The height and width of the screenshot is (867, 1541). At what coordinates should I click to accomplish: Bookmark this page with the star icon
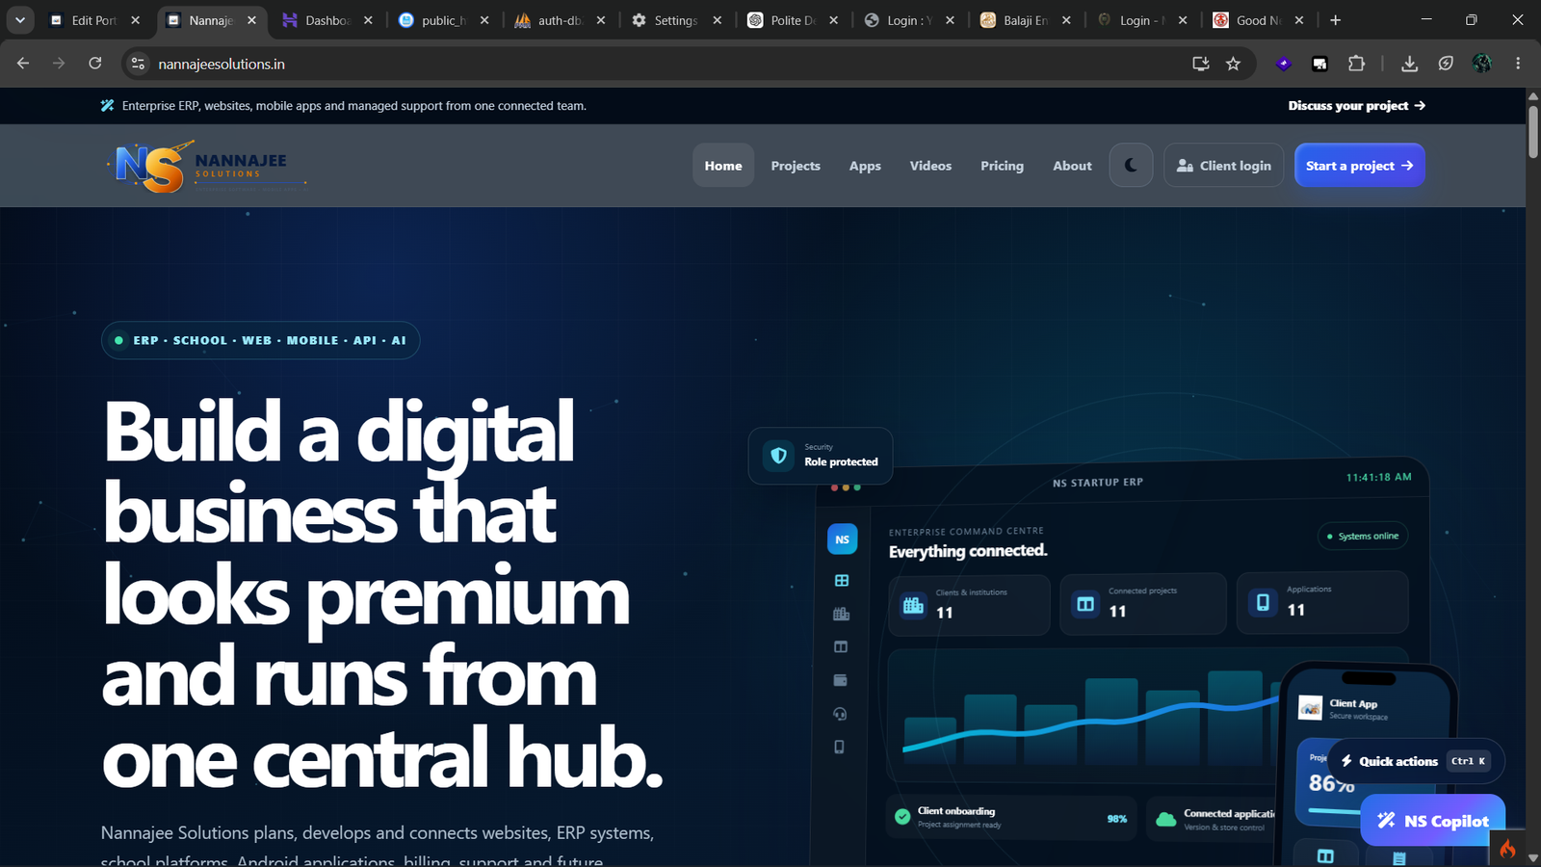(1233, 64)
